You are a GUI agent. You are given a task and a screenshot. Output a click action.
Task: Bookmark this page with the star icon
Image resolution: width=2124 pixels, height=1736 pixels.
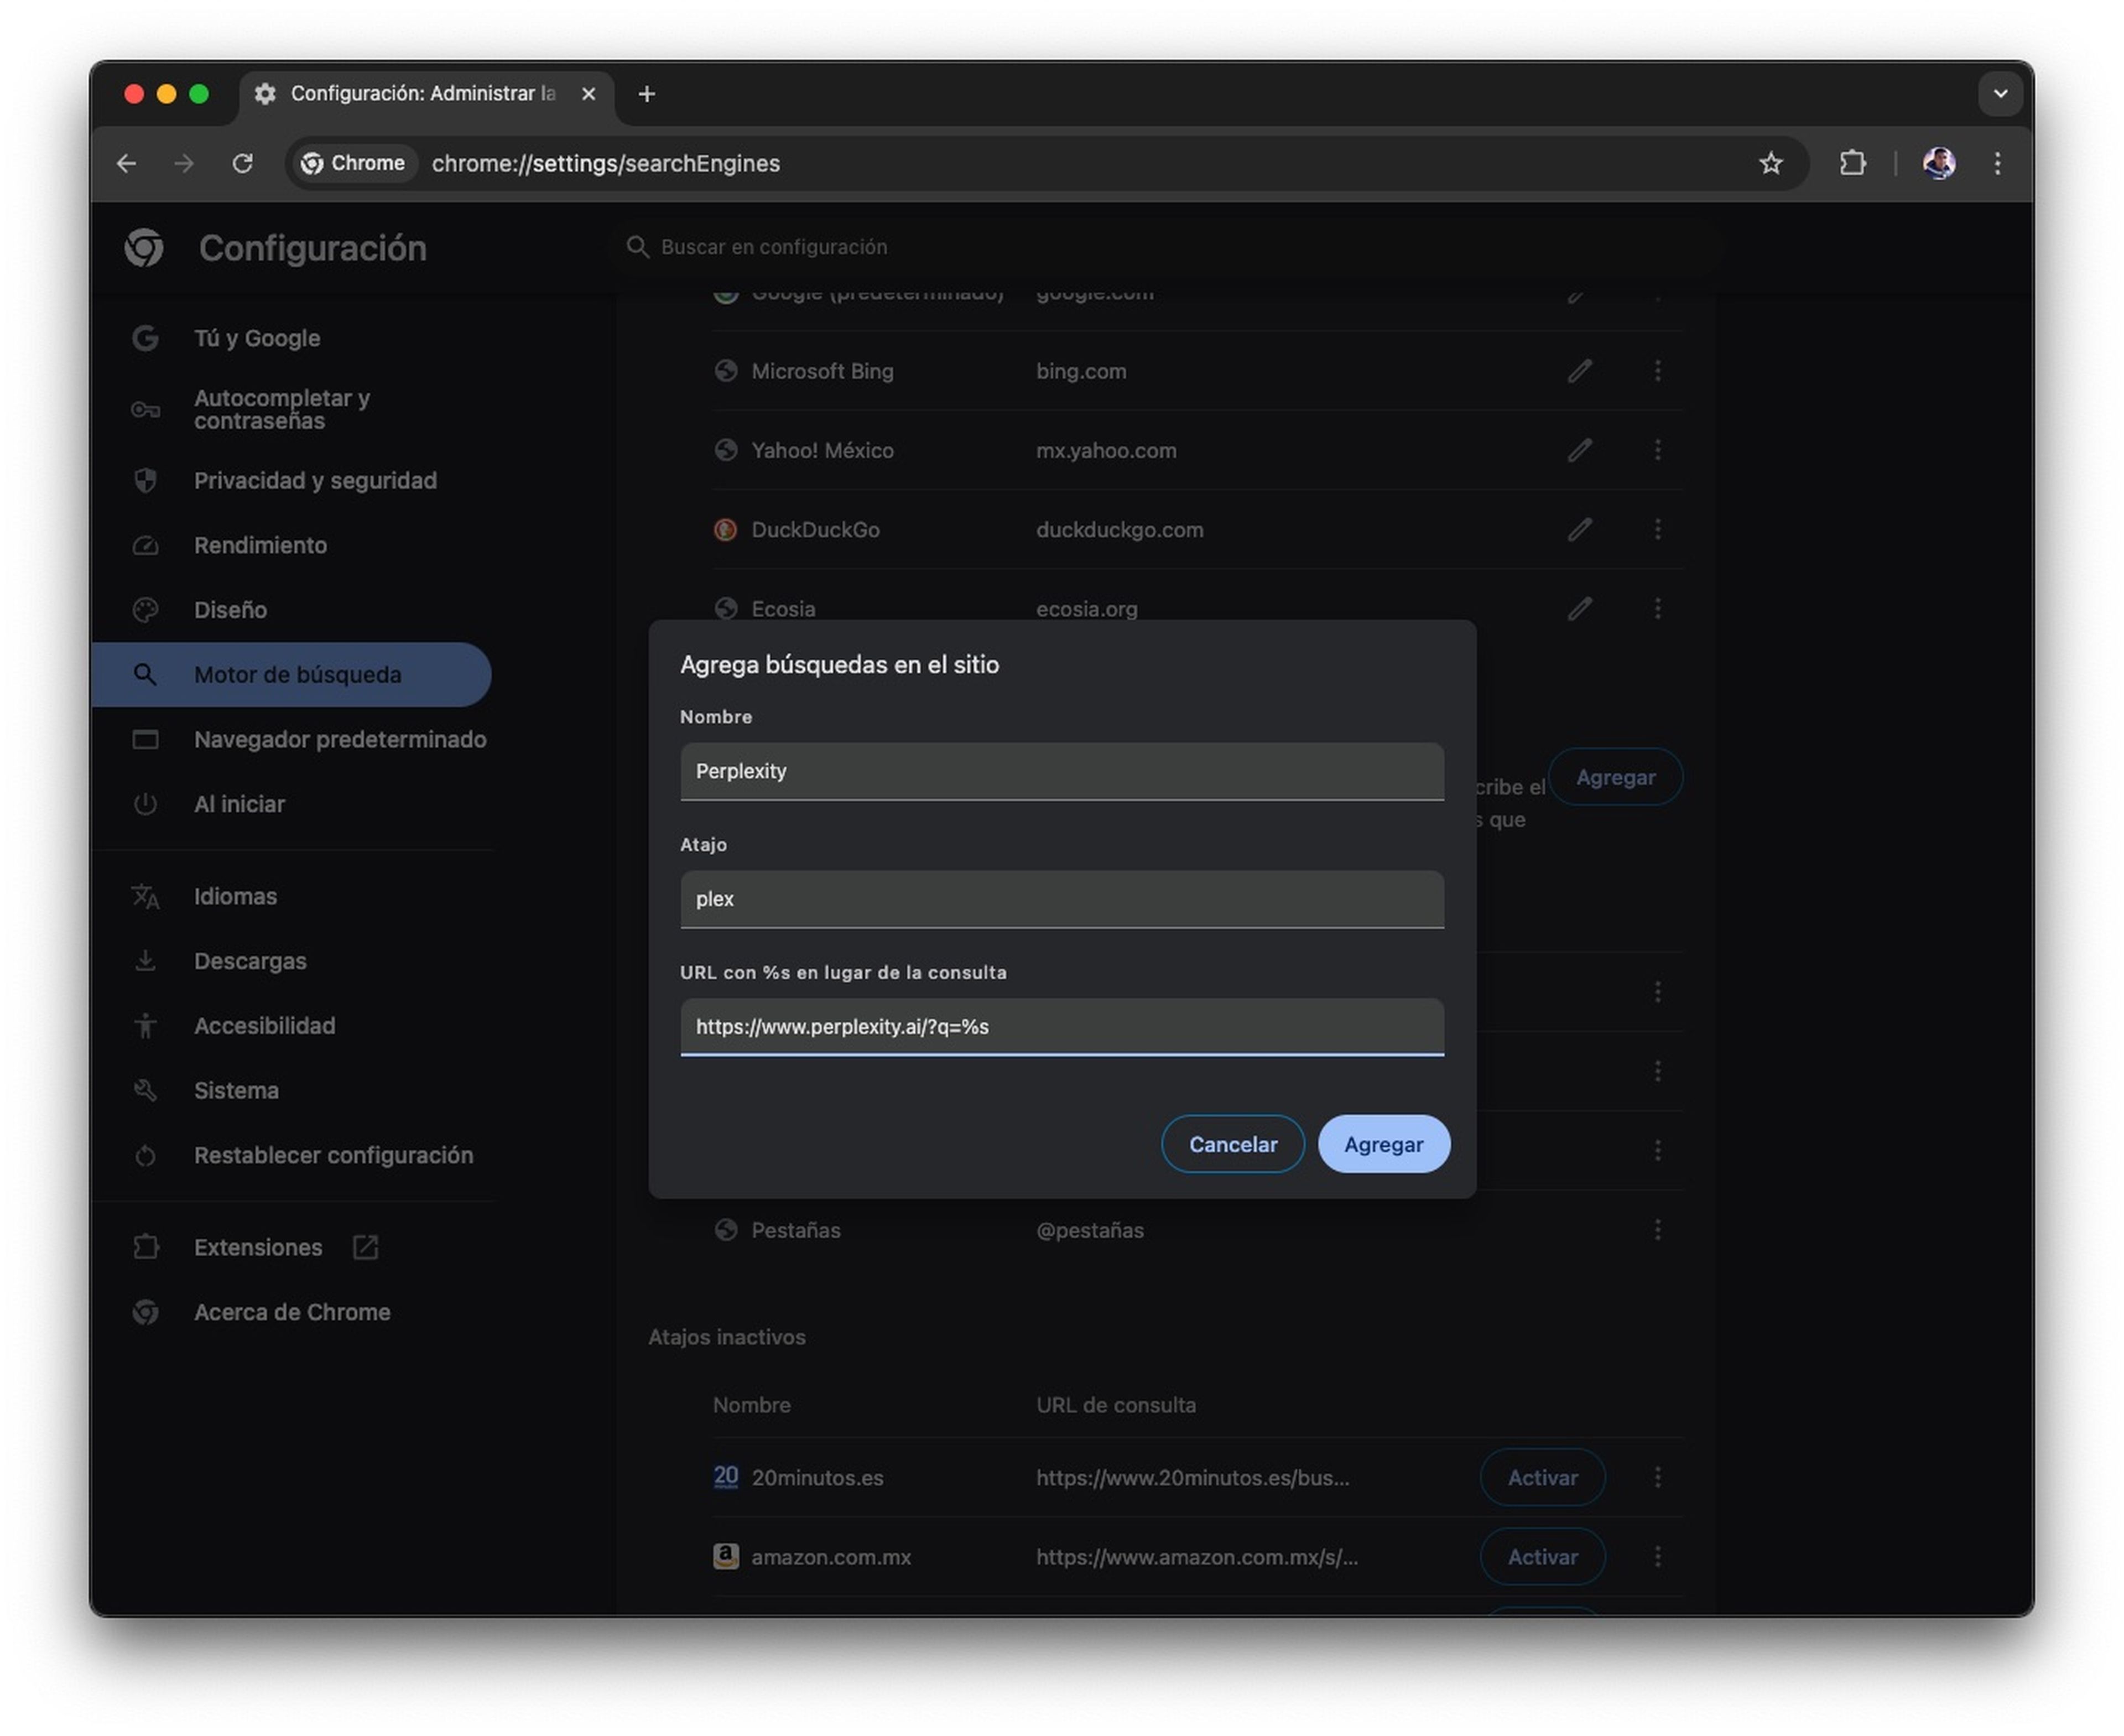[x=1771, y=163]
